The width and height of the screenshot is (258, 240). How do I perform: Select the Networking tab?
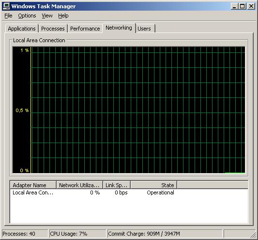click(x=119, y=28)
